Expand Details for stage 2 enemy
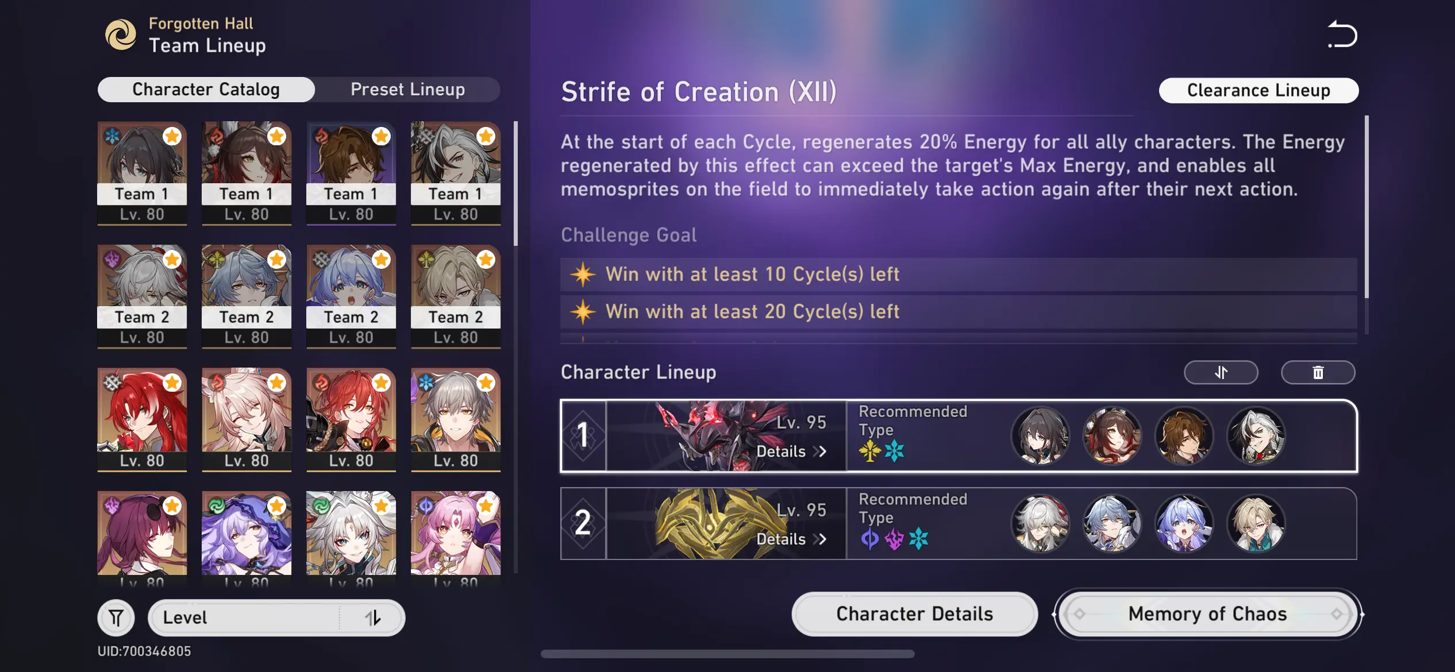Image resolution: width=1455 pixels, height=672 pixels. (791, 539)
